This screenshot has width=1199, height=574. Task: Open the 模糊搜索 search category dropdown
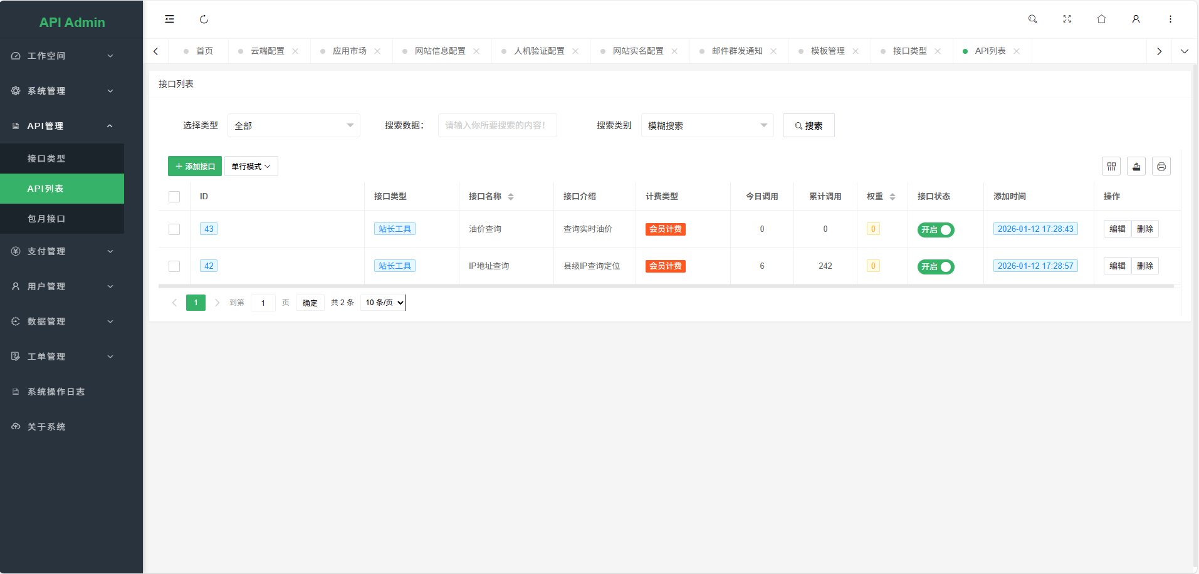706,125
